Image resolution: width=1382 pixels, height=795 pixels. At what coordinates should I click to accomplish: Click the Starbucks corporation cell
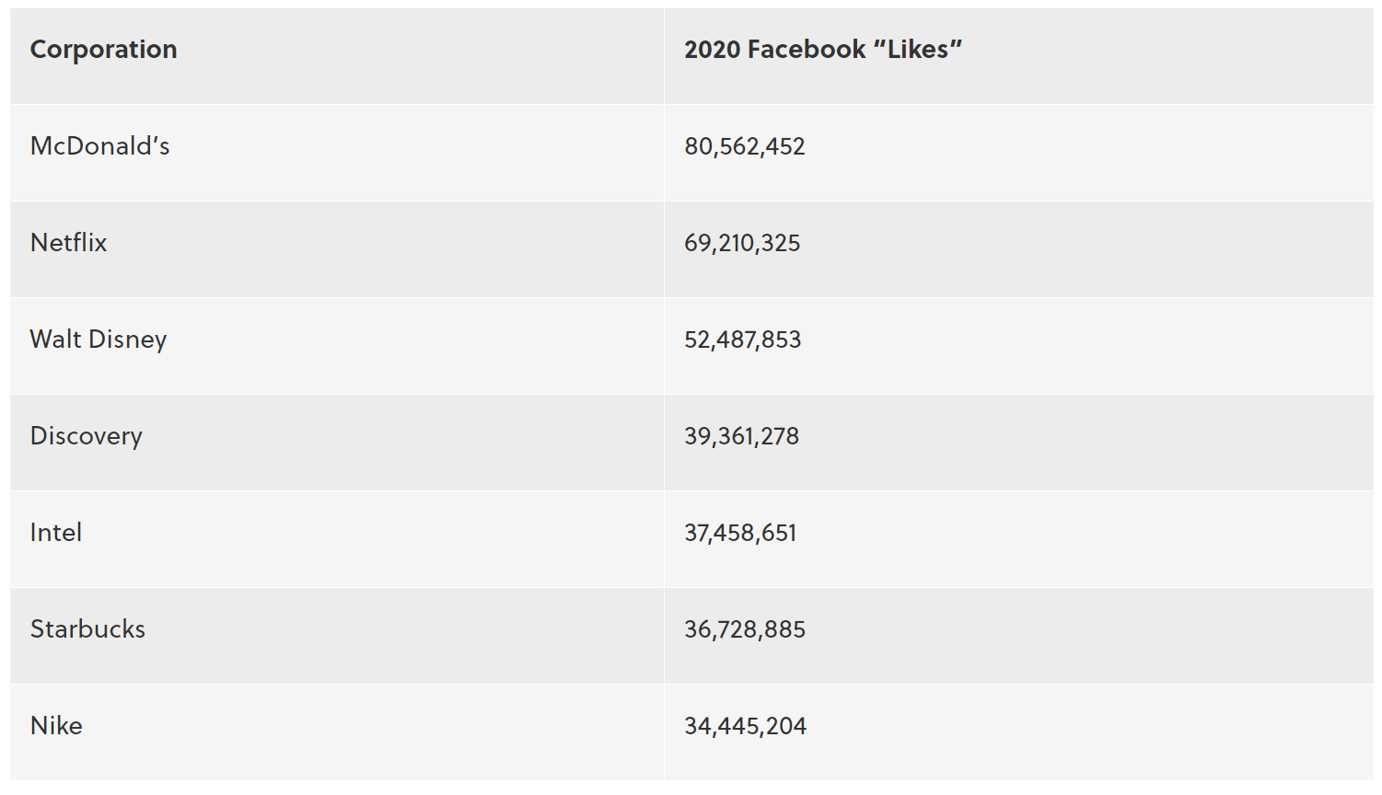click(87, 629)
